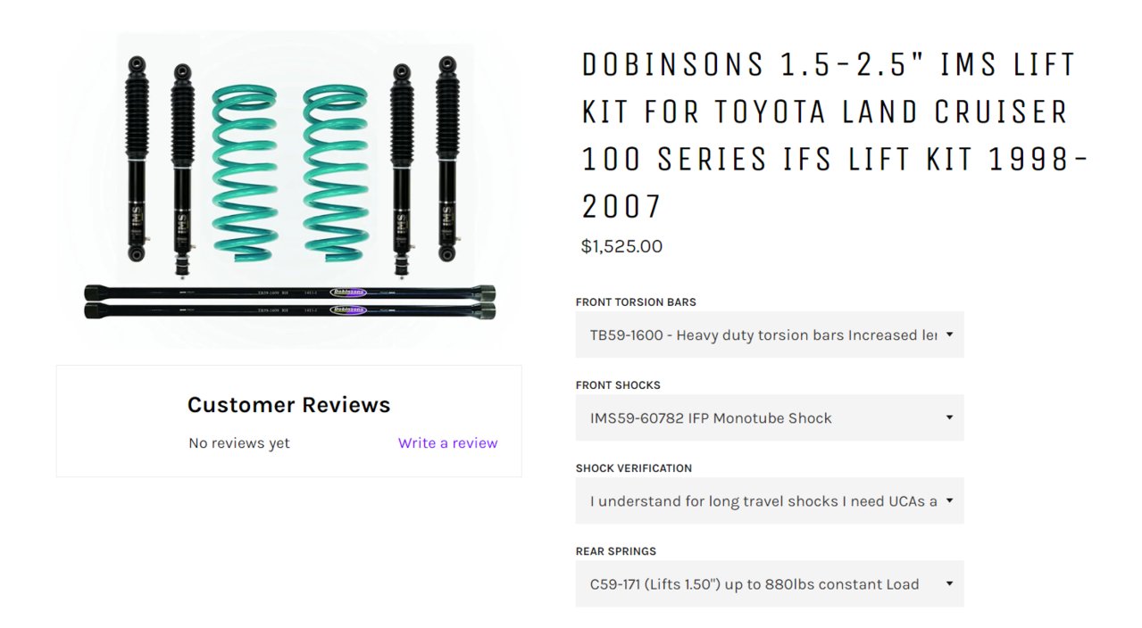The image size is (1142, 628).
Task: Click the REAR SPRINGS field label
Action: (616, 550)
